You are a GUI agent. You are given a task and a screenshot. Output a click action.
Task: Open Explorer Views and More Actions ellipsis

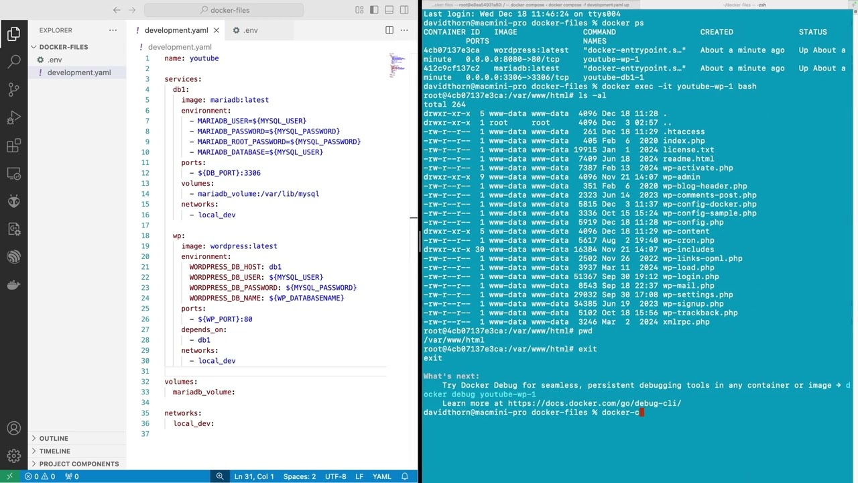click(x=113, y=30)
